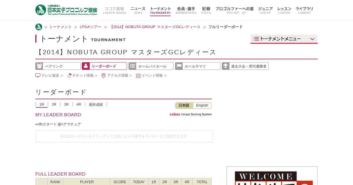This screenshot has height=185, width=353.
Task: Open the リーダーボード page
Action: click(x=104, y=66)
